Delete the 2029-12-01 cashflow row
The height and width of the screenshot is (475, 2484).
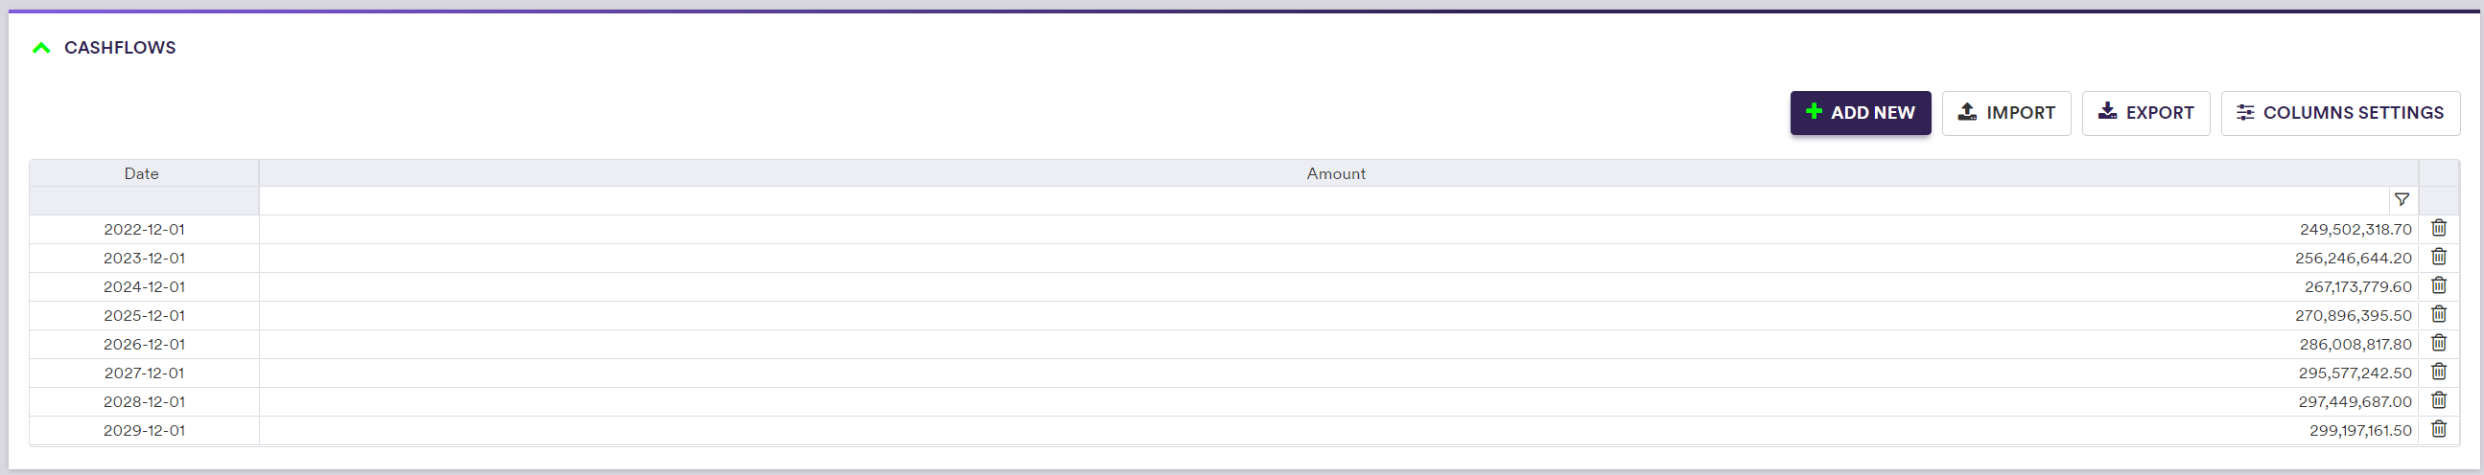[x=2439, y=430]
